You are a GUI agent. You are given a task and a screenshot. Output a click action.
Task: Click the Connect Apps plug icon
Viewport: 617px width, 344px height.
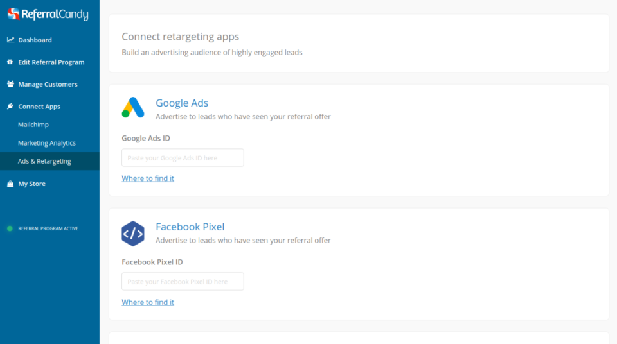(10, 107)
